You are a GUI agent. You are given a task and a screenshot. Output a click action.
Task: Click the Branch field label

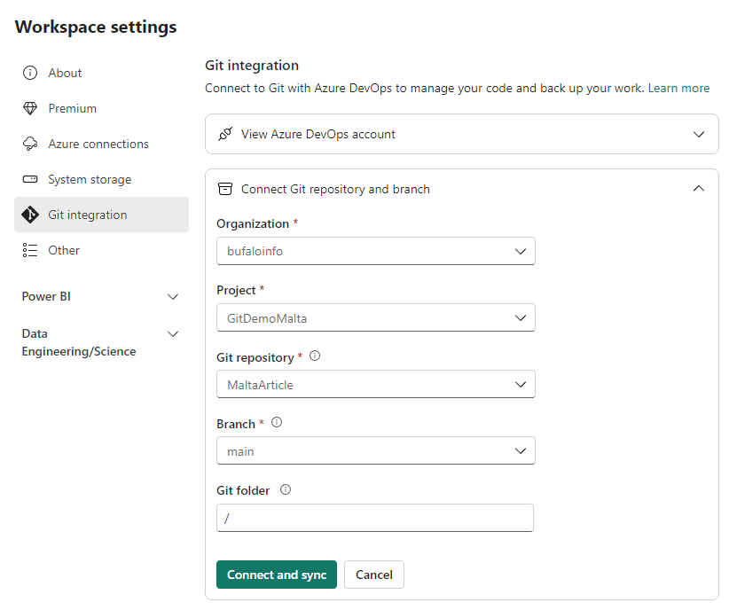click(x=236, y=424)
